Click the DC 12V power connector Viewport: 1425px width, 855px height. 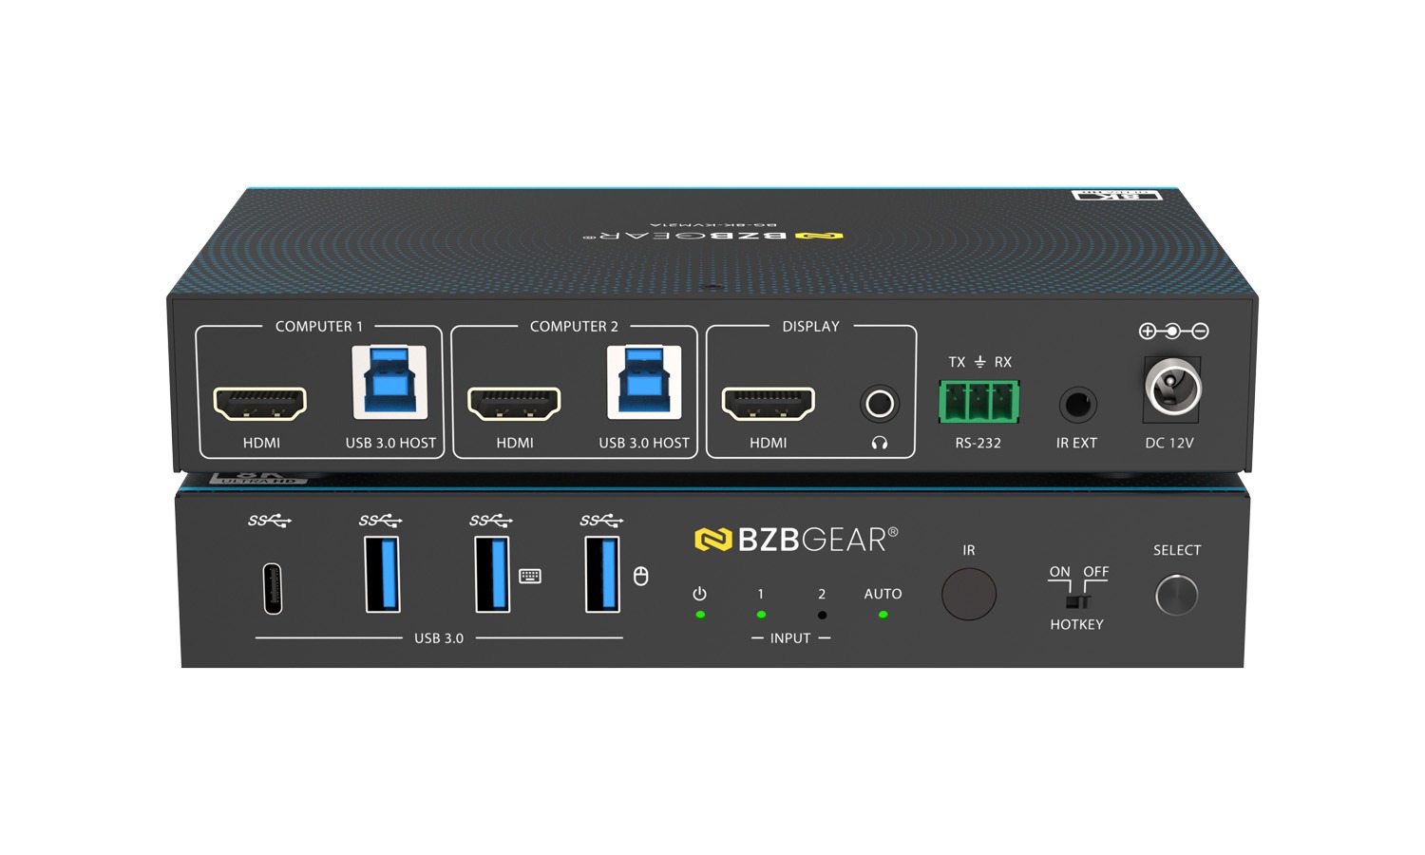tap(1172, 388)
